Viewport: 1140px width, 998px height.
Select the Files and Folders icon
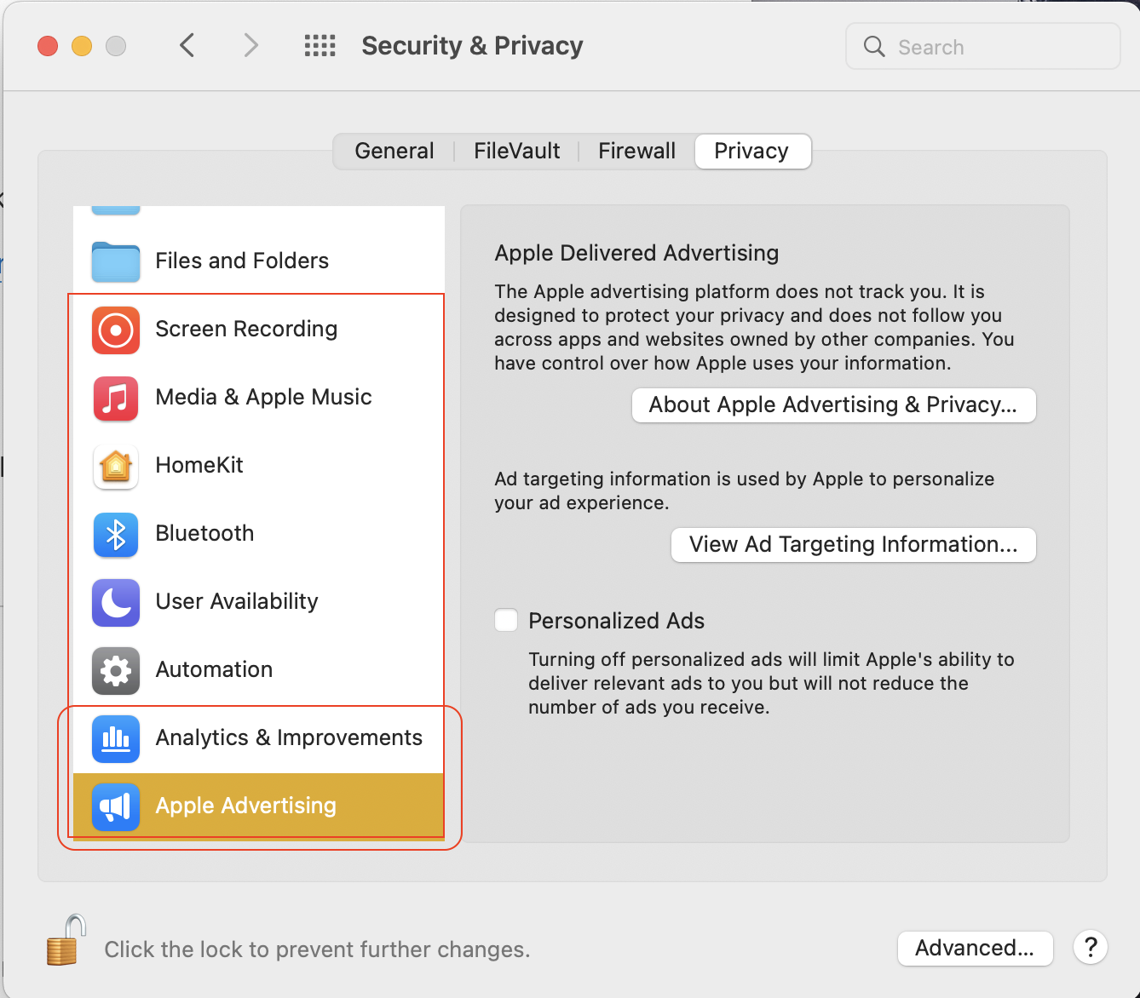116,261
